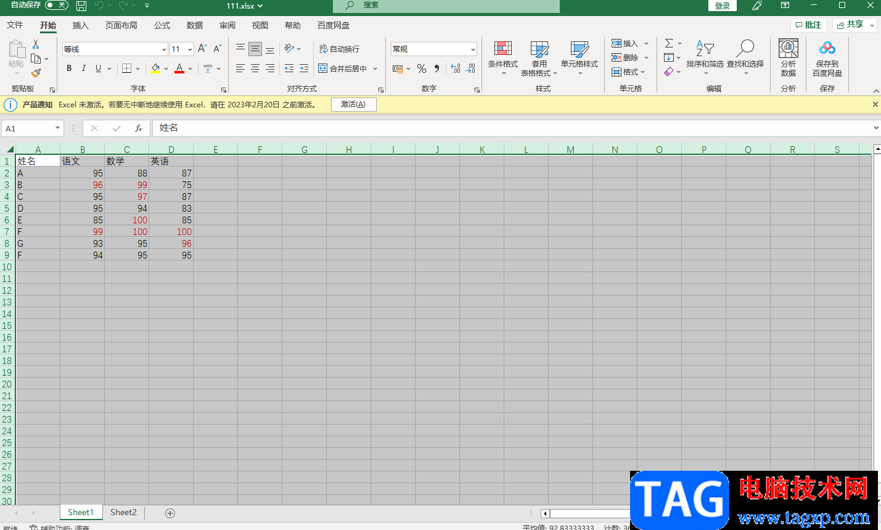Click the 批注 comments button
The height and width of the screenshot is (530, 881).
click(809, 25)
